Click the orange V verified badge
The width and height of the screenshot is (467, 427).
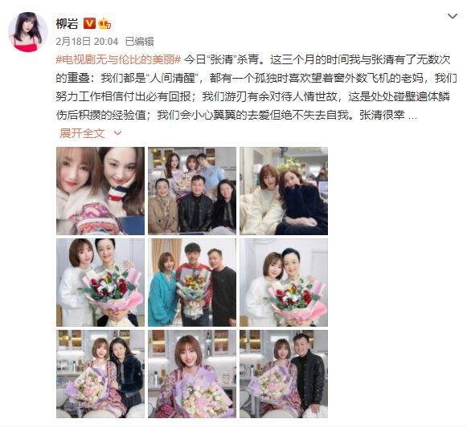click(x=89, y=23)
